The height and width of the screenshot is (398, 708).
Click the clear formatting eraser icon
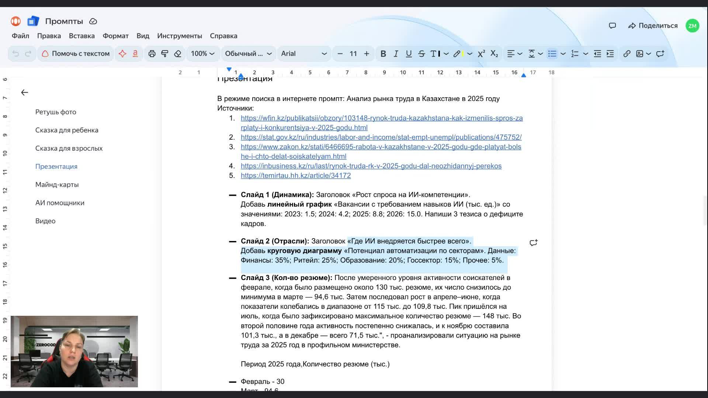tap(178, 54)
